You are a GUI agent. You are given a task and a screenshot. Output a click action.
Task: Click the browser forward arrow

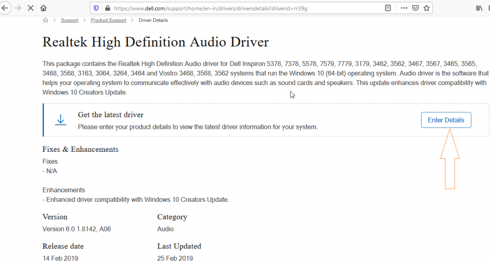18,8
